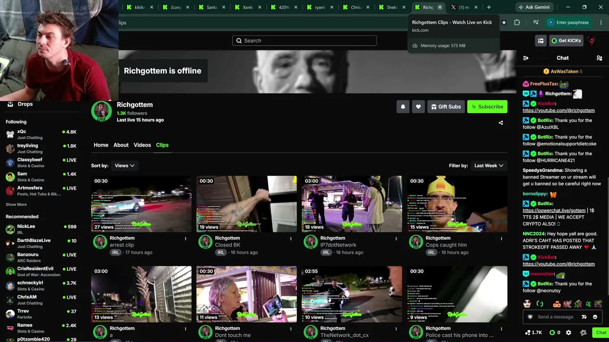Open the IP7dotNetwork clip thumbnail
The image size is (609, 342).
pos(352,204)
